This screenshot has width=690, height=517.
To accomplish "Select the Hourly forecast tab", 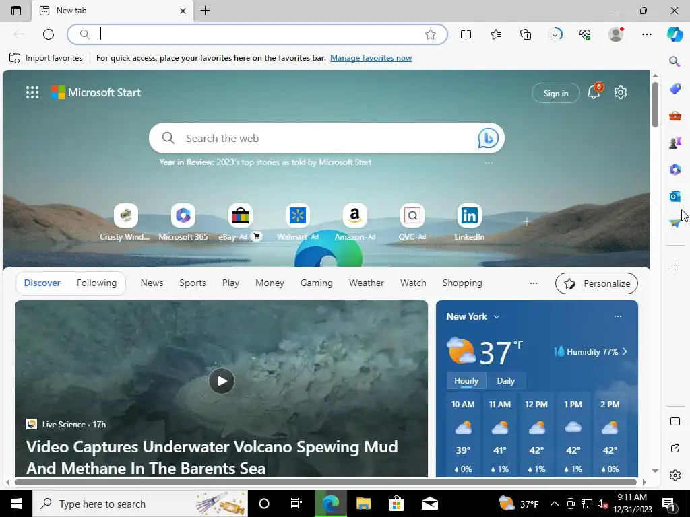I will coord(466,381).
